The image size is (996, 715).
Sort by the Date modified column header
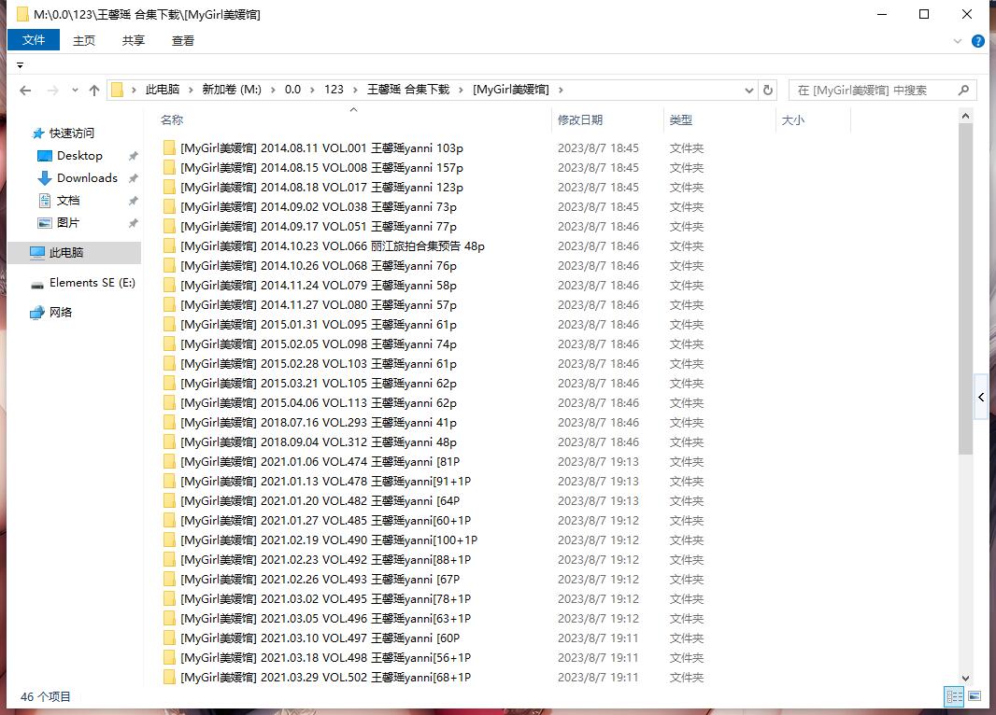(x=580, y=120)
